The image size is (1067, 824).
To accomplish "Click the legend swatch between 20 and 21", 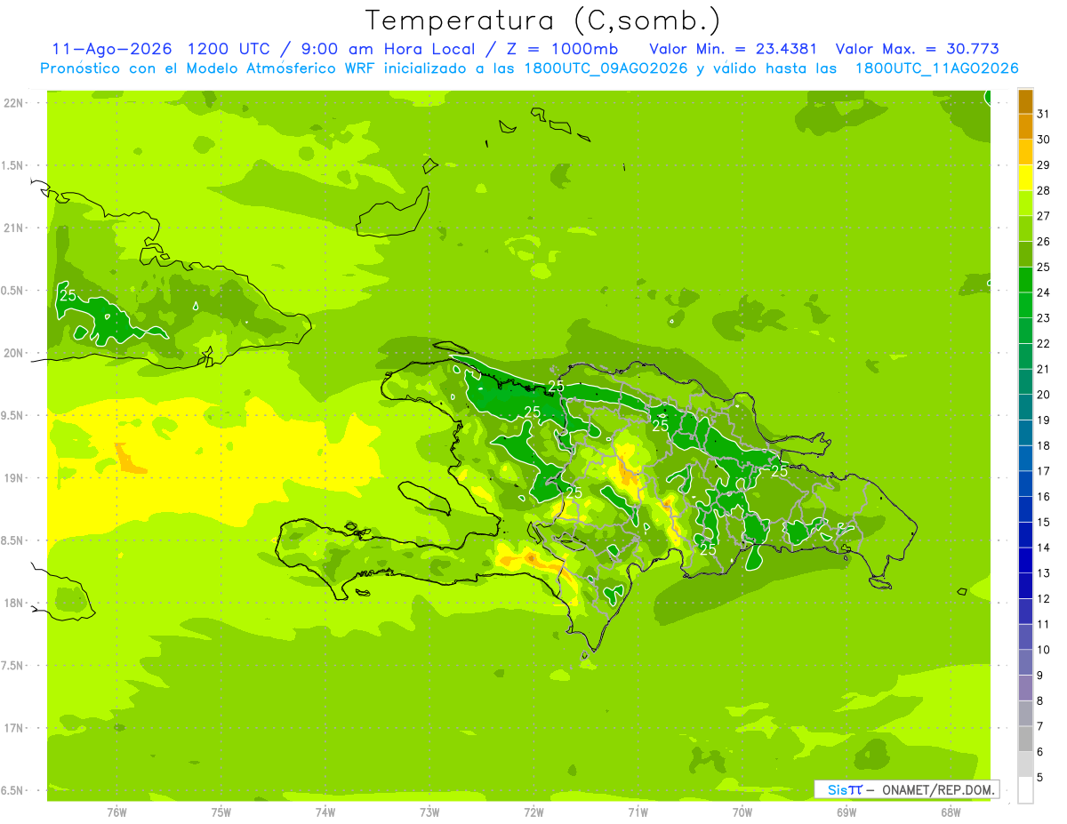I will coord(1025,382).
